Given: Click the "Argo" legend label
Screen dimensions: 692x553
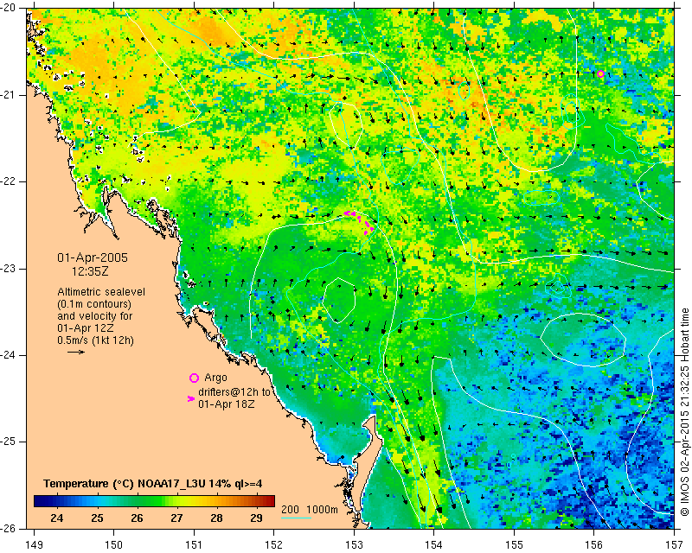Looking at the screenshot, I should point(215,378).
